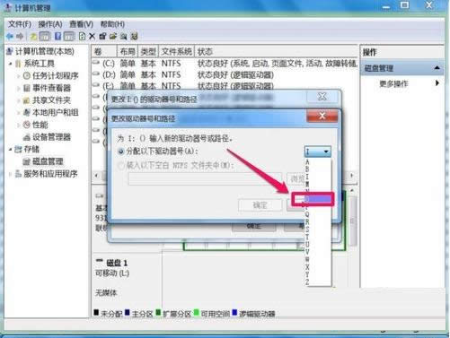
Task: Click the Back arrow toolbar icon
Action: [x=10, y=37]
